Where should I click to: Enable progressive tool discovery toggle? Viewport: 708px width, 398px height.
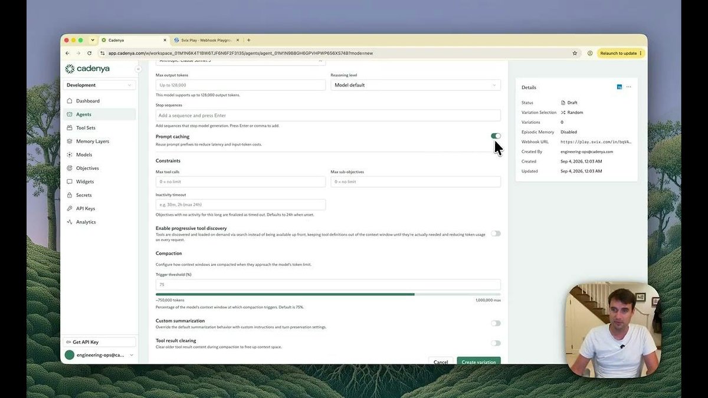click(x=496, y=233)
